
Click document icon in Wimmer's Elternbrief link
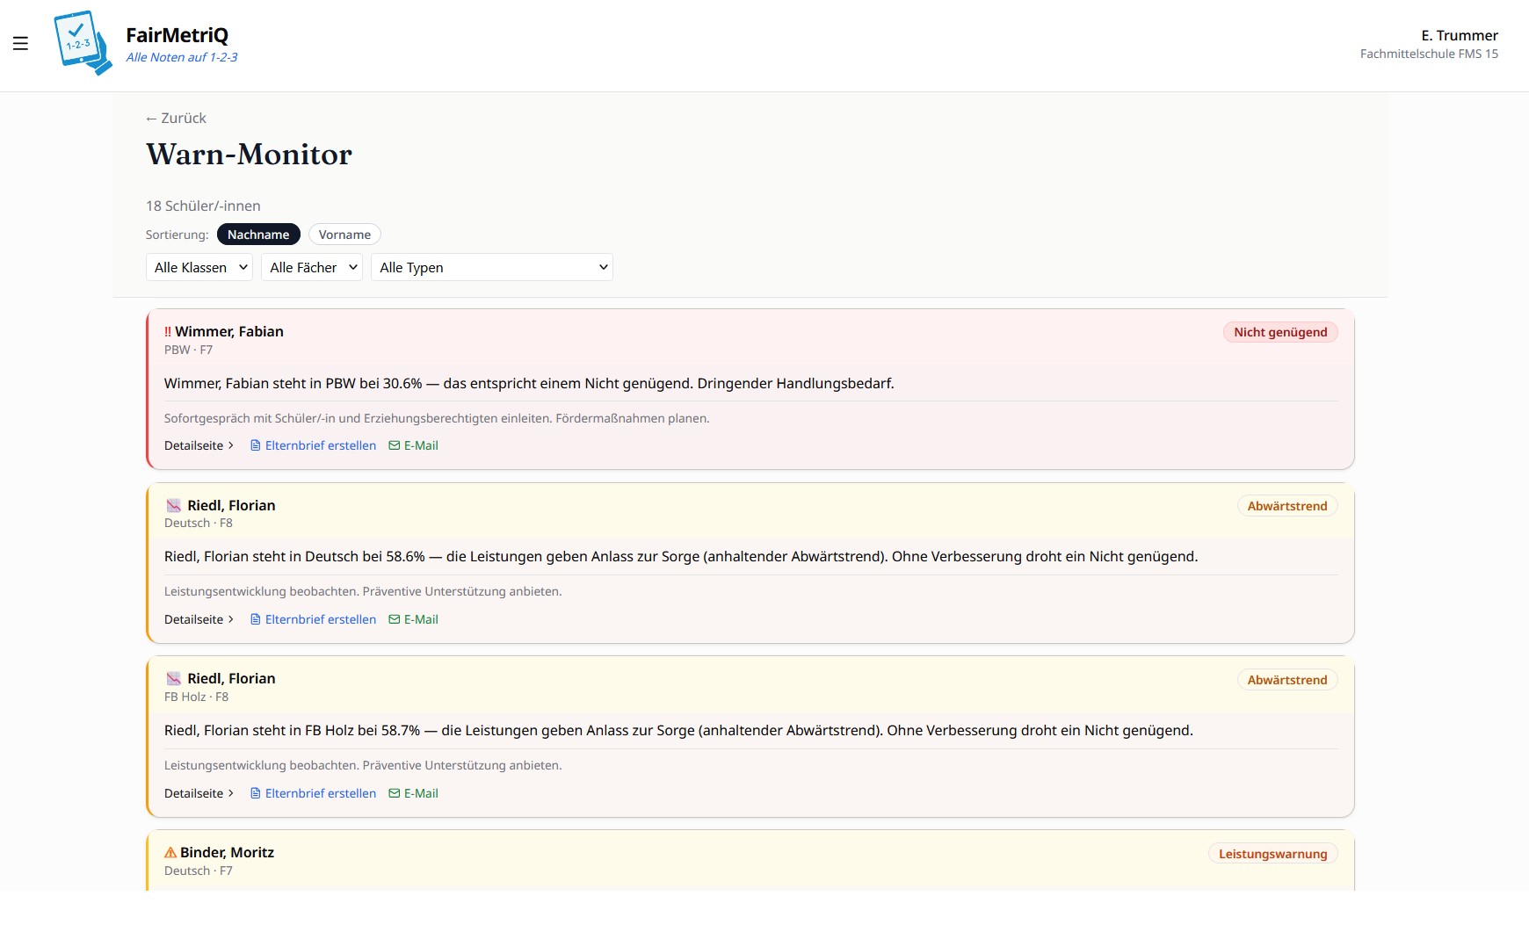[x=256, y=445]
